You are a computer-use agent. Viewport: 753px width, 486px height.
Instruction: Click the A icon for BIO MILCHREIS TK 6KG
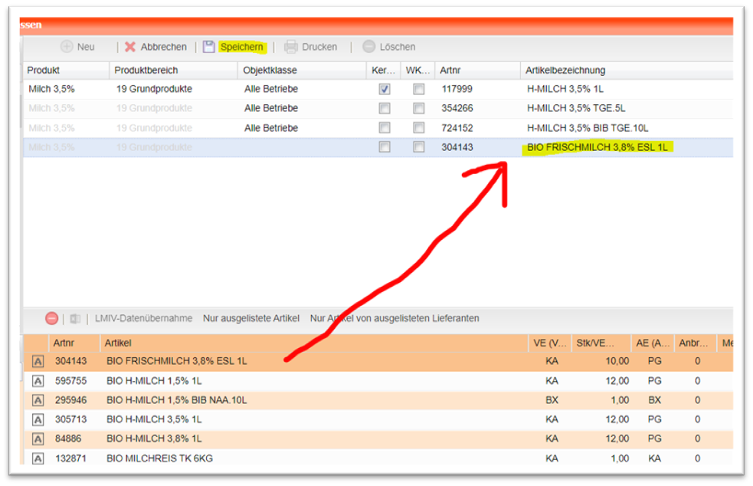point(38,459)
